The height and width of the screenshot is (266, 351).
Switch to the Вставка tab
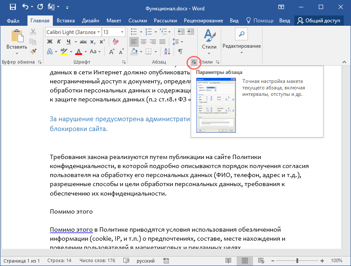click(x=66, y=21)
